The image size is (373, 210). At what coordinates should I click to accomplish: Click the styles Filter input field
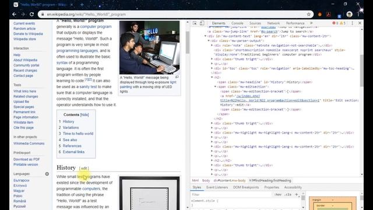click(231, 194)
